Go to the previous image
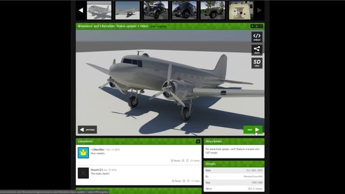Image resolution: width=345 pixels, height=194 pixels. pos(87,129)
